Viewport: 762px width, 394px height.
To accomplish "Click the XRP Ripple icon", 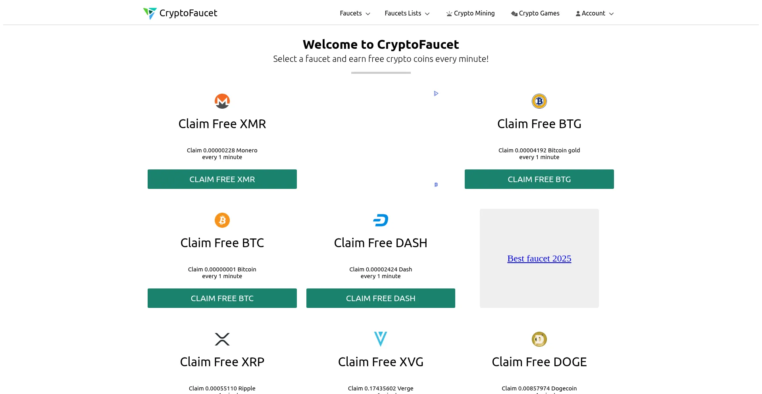I will coord(222,339).
